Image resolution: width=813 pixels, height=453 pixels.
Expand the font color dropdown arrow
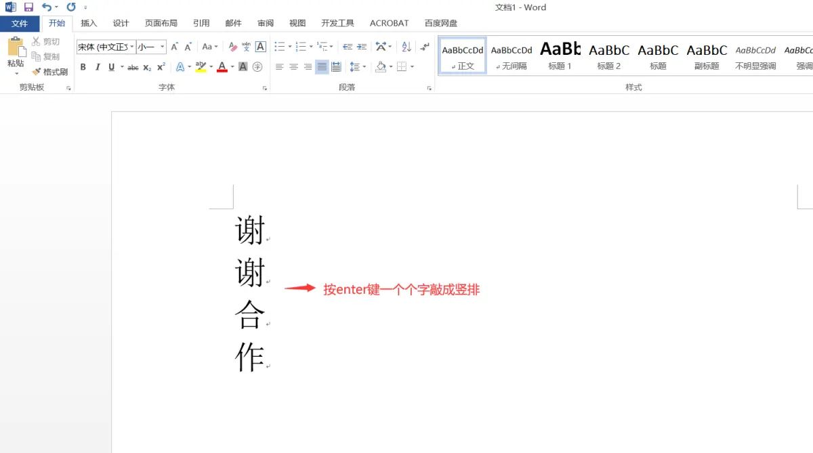(232, 66)
